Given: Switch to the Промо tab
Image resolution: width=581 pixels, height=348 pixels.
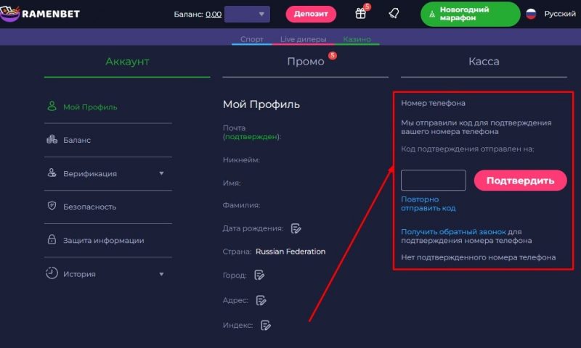Looking at the screenshot, I should point(305,62).
